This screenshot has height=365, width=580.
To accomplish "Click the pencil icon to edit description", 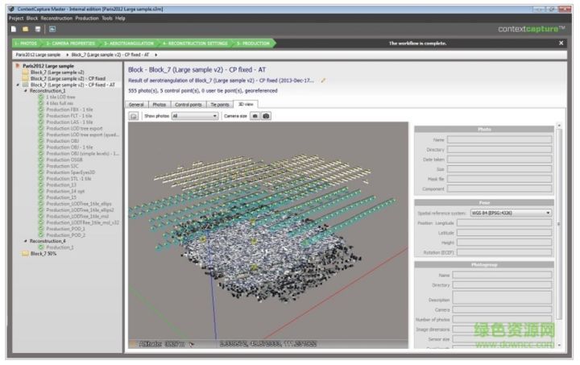I will pos(323,81).
